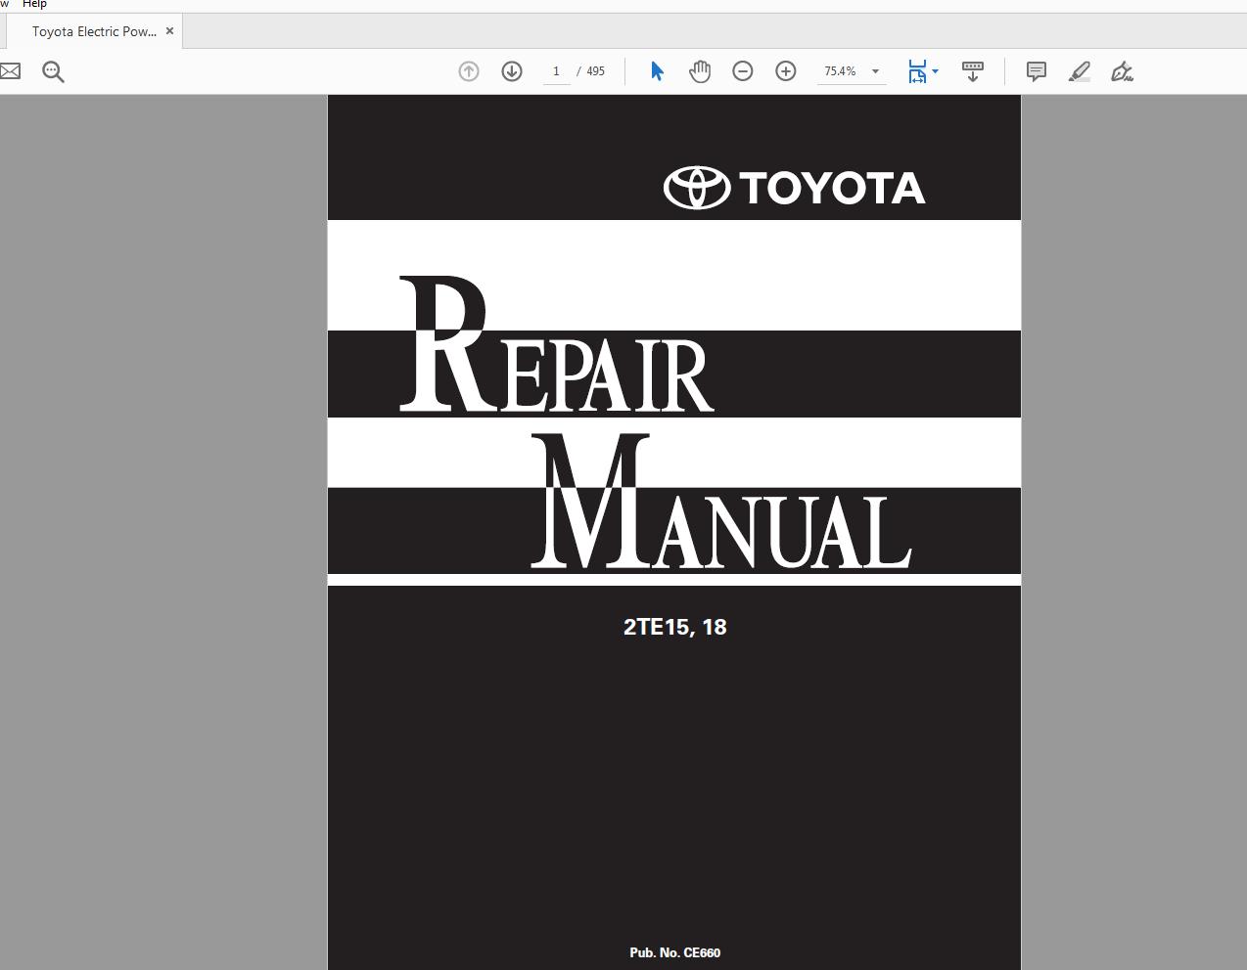This screenshot has width=1247, height=970.
Task: Select the Highlight text tool
Action: (1079, 70)
